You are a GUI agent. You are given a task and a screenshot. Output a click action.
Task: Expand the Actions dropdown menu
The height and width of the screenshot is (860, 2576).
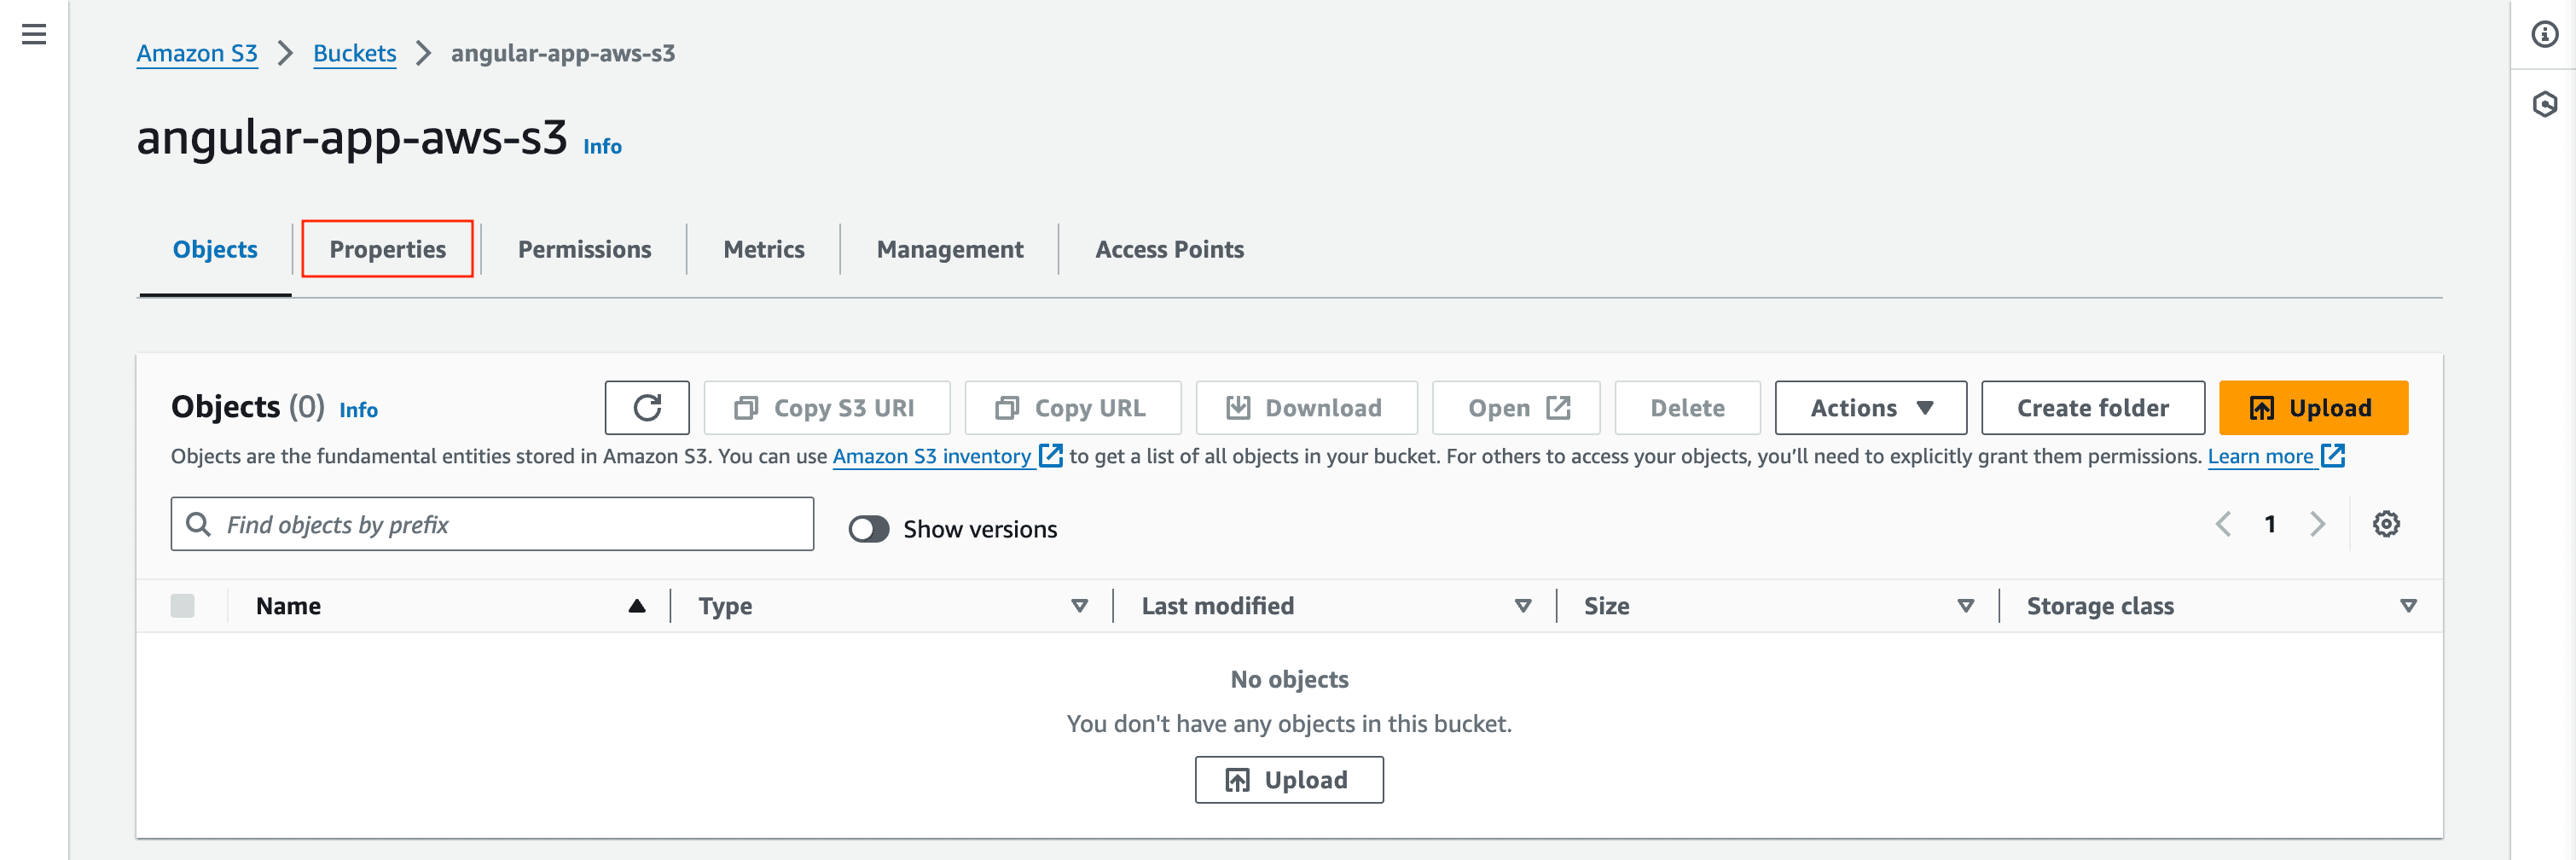(x=1870, y=408)
